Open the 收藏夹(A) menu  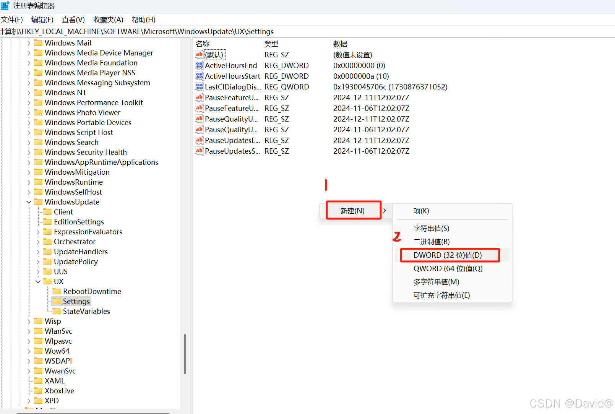(x=108, y=19)
